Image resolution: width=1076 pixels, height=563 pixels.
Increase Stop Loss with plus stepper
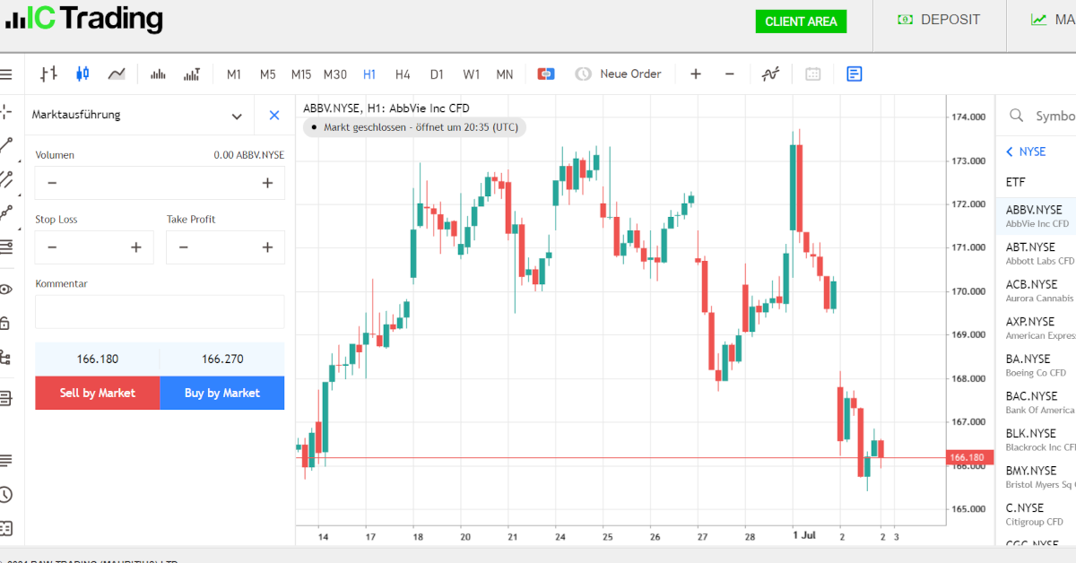click(136, 247)
